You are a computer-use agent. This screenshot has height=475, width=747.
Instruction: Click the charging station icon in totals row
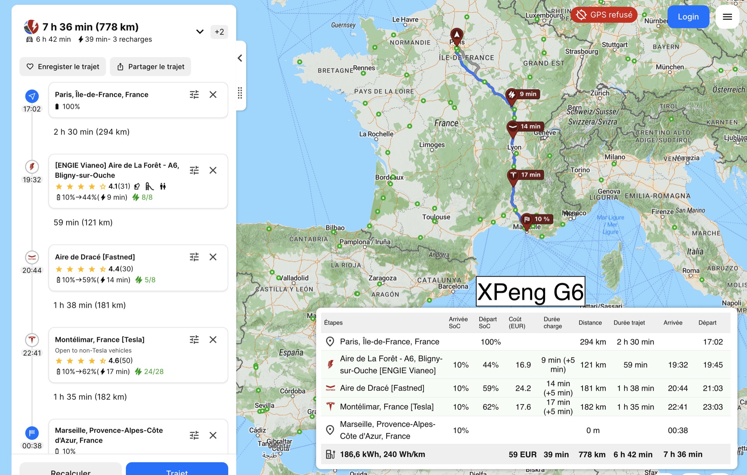[330, 454]
